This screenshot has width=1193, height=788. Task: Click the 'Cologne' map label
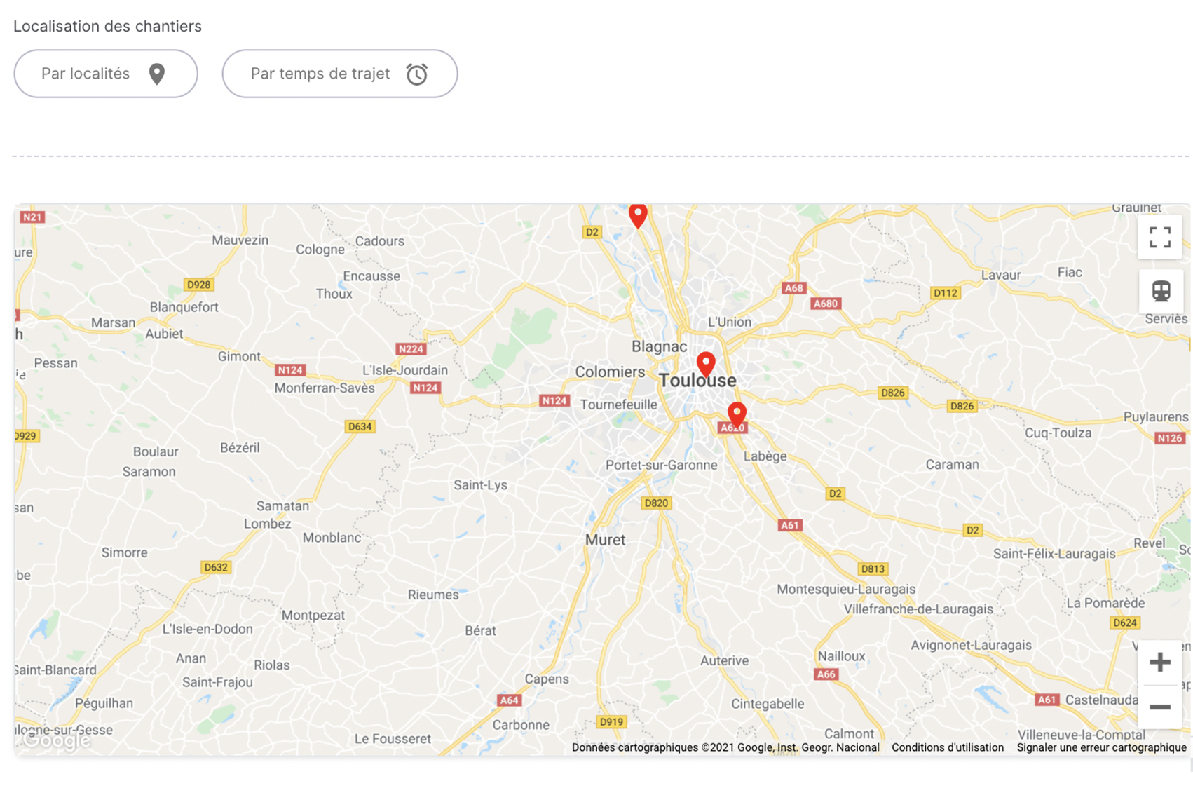[x=320, y=250]
